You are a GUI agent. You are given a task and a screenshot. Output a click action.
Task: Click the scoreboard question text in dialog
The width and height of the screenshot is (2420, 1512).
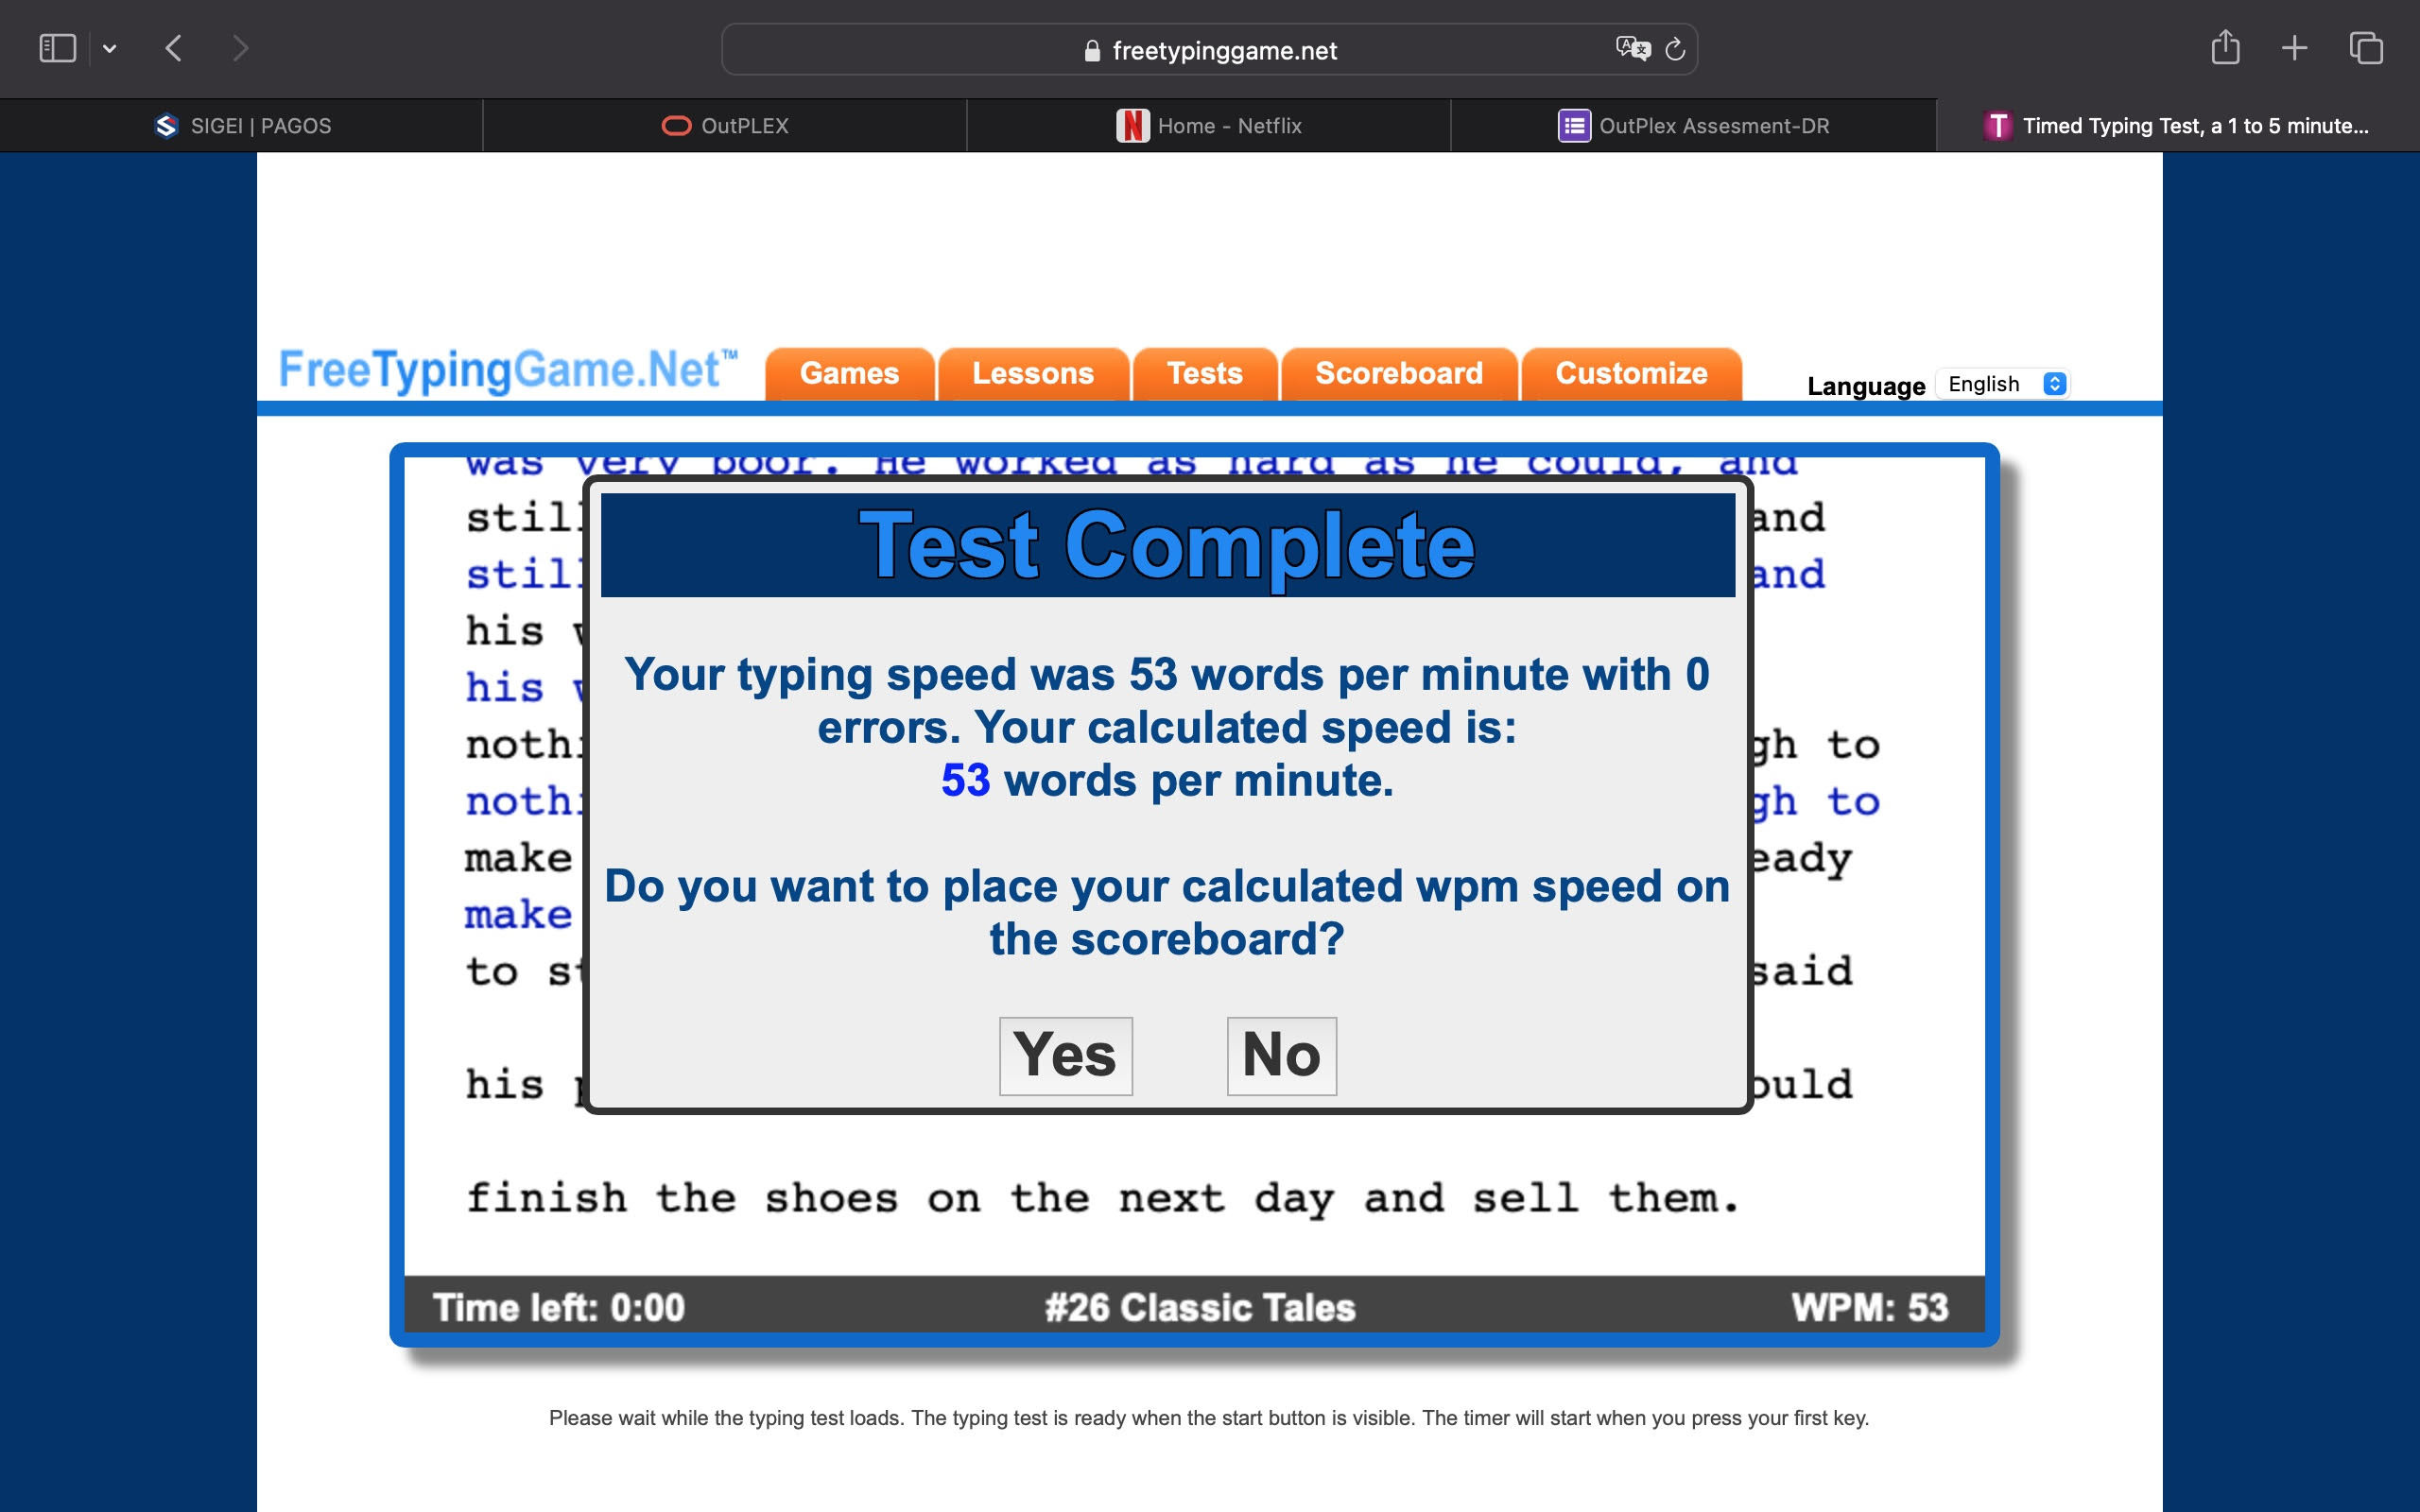click(x=1167, y=912)
